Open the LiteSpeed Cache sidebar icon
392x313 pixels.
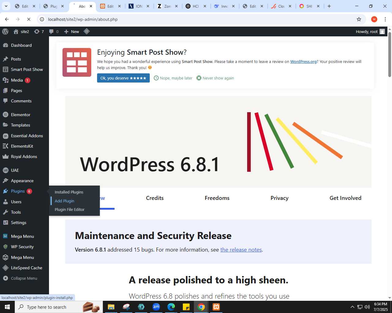(x=6, y=268)
